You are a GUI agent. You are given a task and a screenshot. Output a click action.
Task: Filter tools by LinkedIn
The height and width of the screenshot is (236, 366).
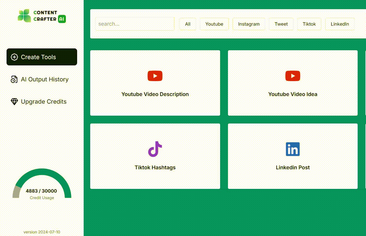[x=340, y=24]
